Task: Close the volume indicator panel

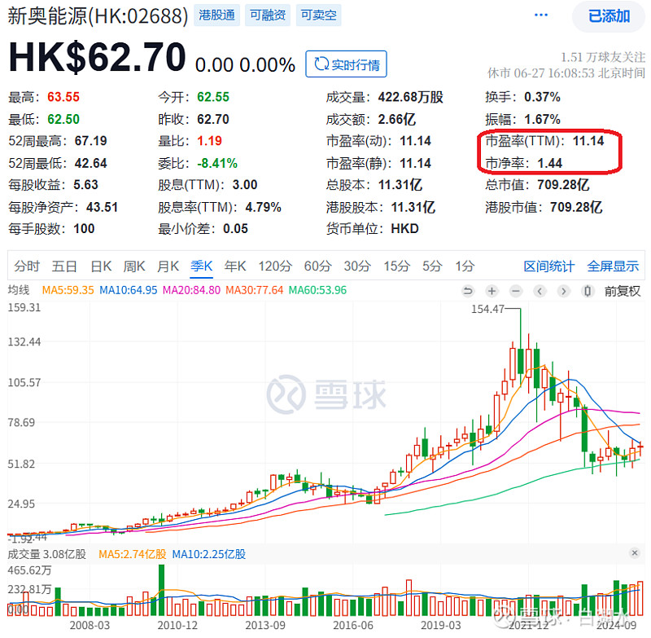Action: point(635,552)
